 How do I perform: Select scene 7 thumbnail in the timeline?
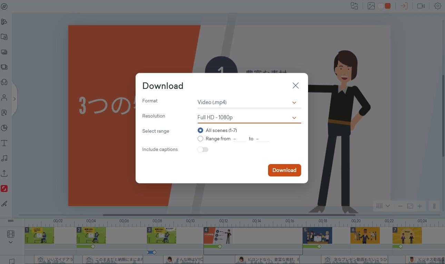[407, 235]
